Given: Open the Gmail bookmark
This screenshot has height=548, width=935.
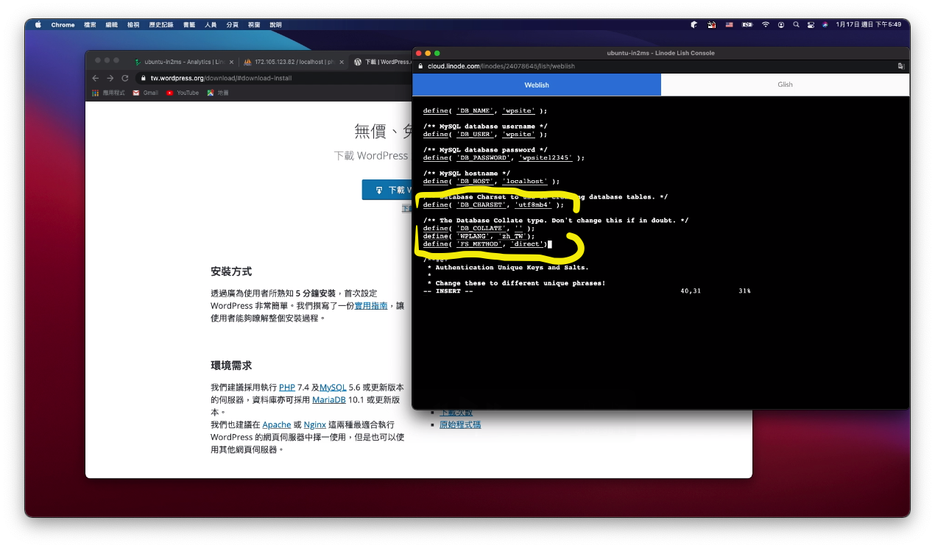Looking at the screenshot, I should click(x=146, y=93).
